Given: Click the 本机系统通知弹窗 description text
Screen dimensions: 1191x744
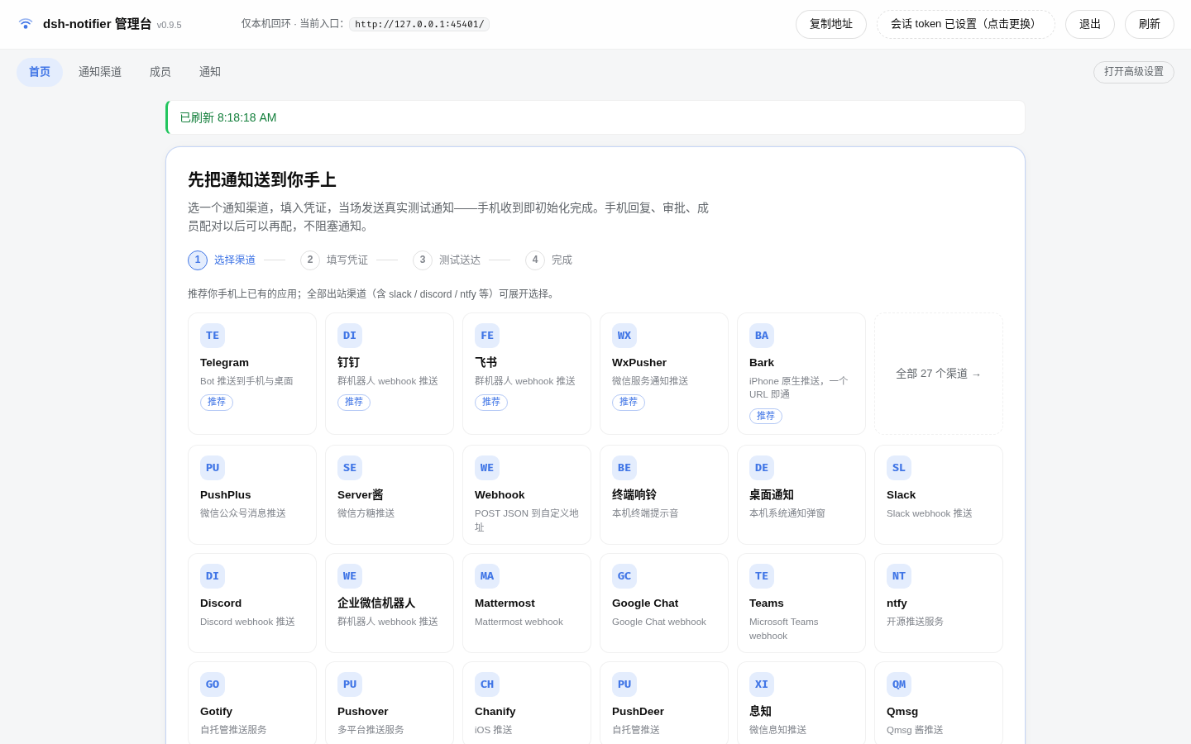Looking at the screenshot, I should pyautogui.click(x=787, y=513).
